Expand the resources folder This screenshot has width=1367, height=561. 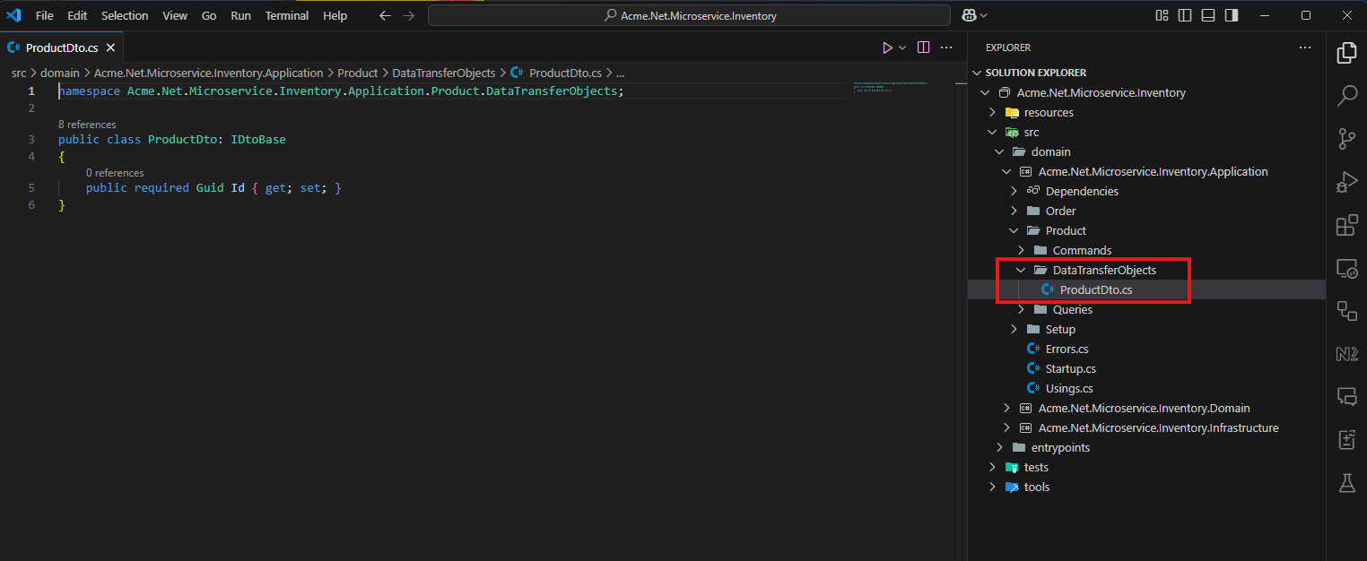992,112
